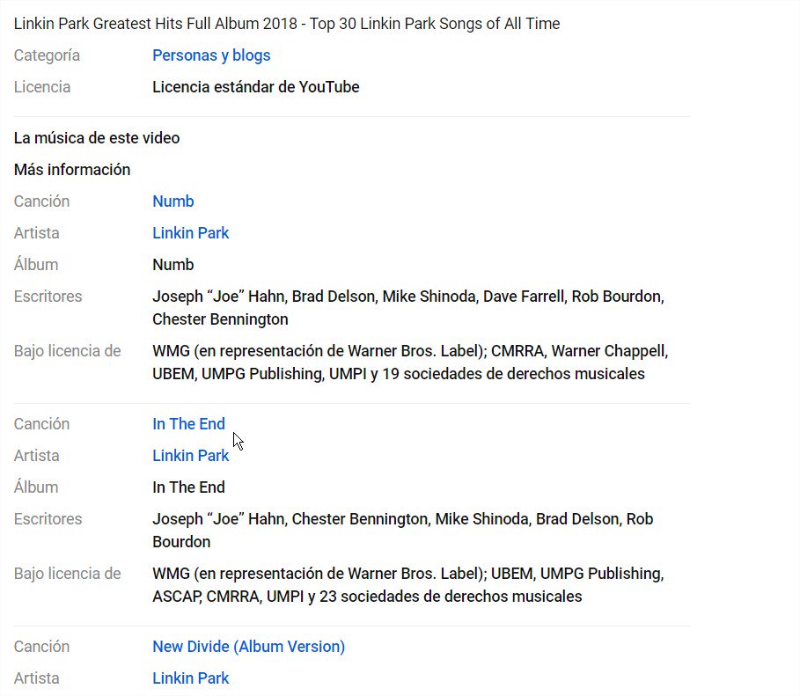Viewport: 800px width, 696px height.
Task: Click the Categoría label
Action: [x=47, y=55]
